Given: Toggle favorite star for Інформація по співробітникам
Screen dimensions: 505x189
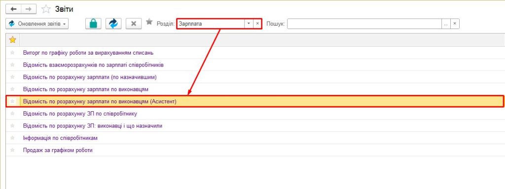Looking at the screenshot, I should click(12, 138).
